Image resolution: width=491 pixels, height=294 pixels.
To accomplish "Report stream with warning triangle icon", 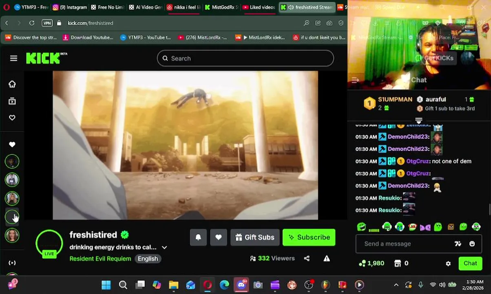I will pos(327,258).
